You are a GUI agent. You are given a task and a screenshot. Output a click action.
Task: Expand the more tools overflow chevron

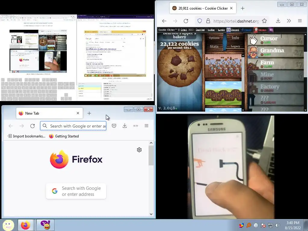point(289,21)
